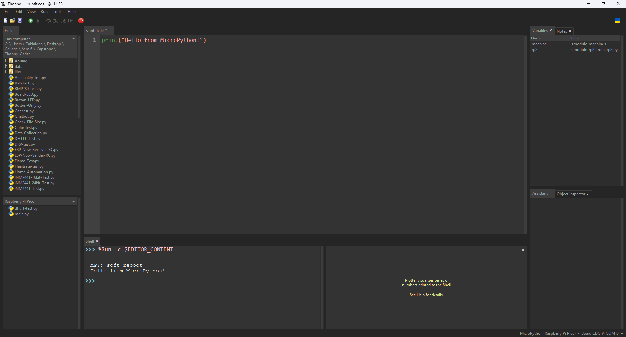Select main.py on Raspberry Pi Pico
The image size is (626, 337).
pyautogui.click(x=22, y=214)
